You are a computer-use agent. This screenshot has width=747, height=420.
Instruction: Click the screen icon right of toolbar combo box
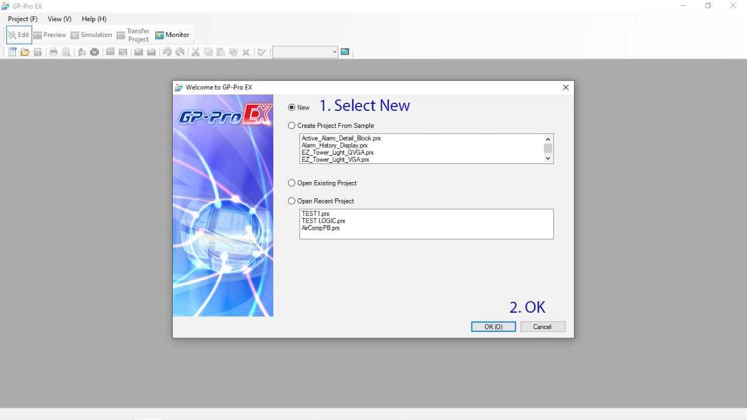tap(345, 52)
